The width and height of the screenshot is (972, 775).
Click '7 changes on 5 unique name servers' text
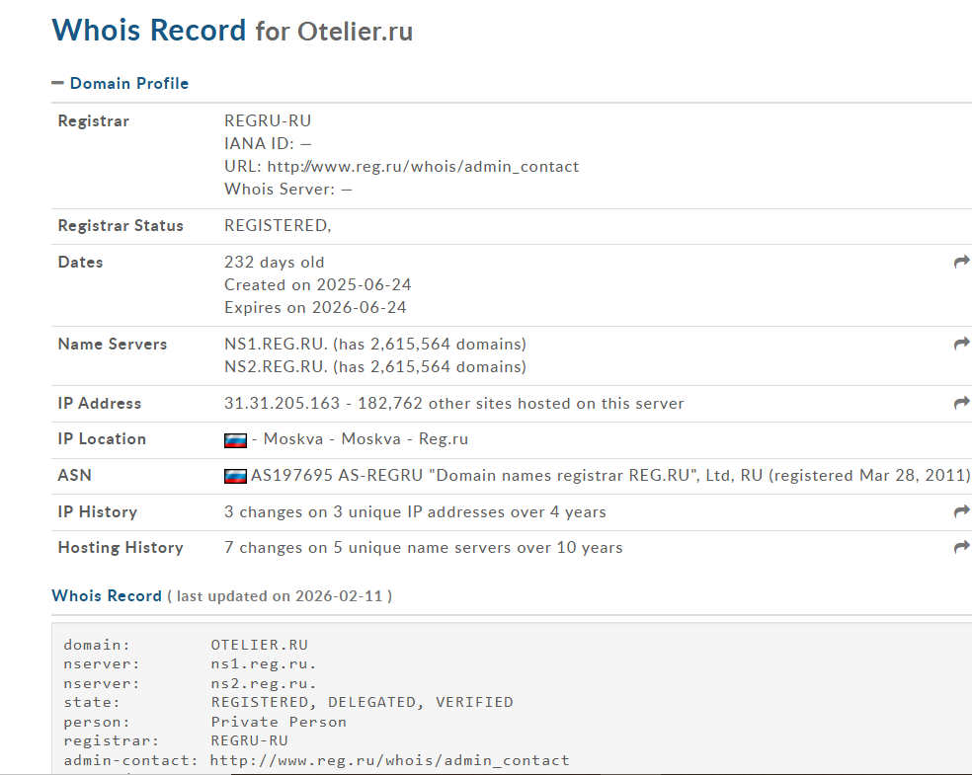click(423, 547)
